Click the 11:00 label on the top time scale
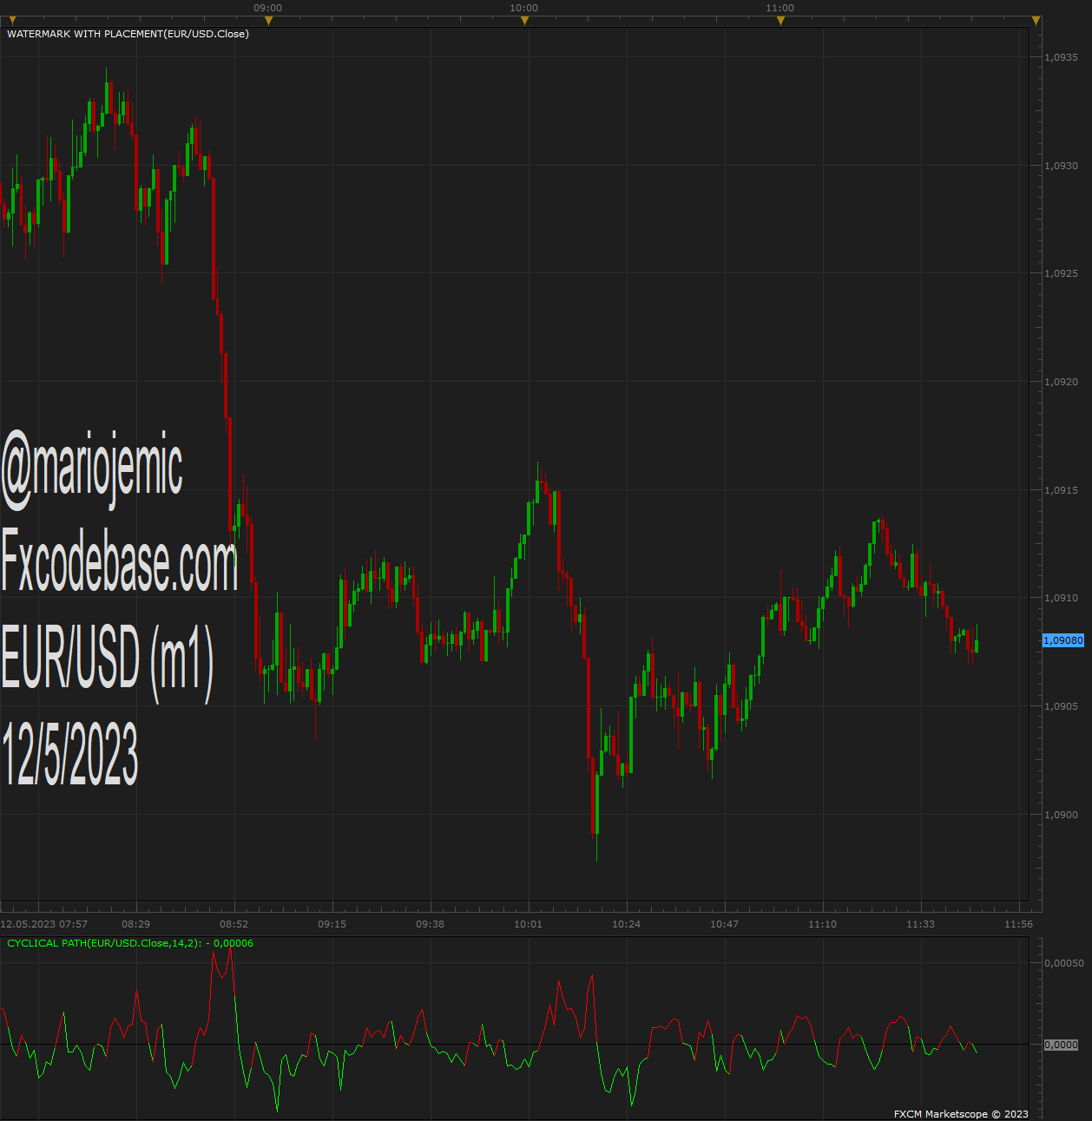1092x1121 pixels. tap(780, 8)
